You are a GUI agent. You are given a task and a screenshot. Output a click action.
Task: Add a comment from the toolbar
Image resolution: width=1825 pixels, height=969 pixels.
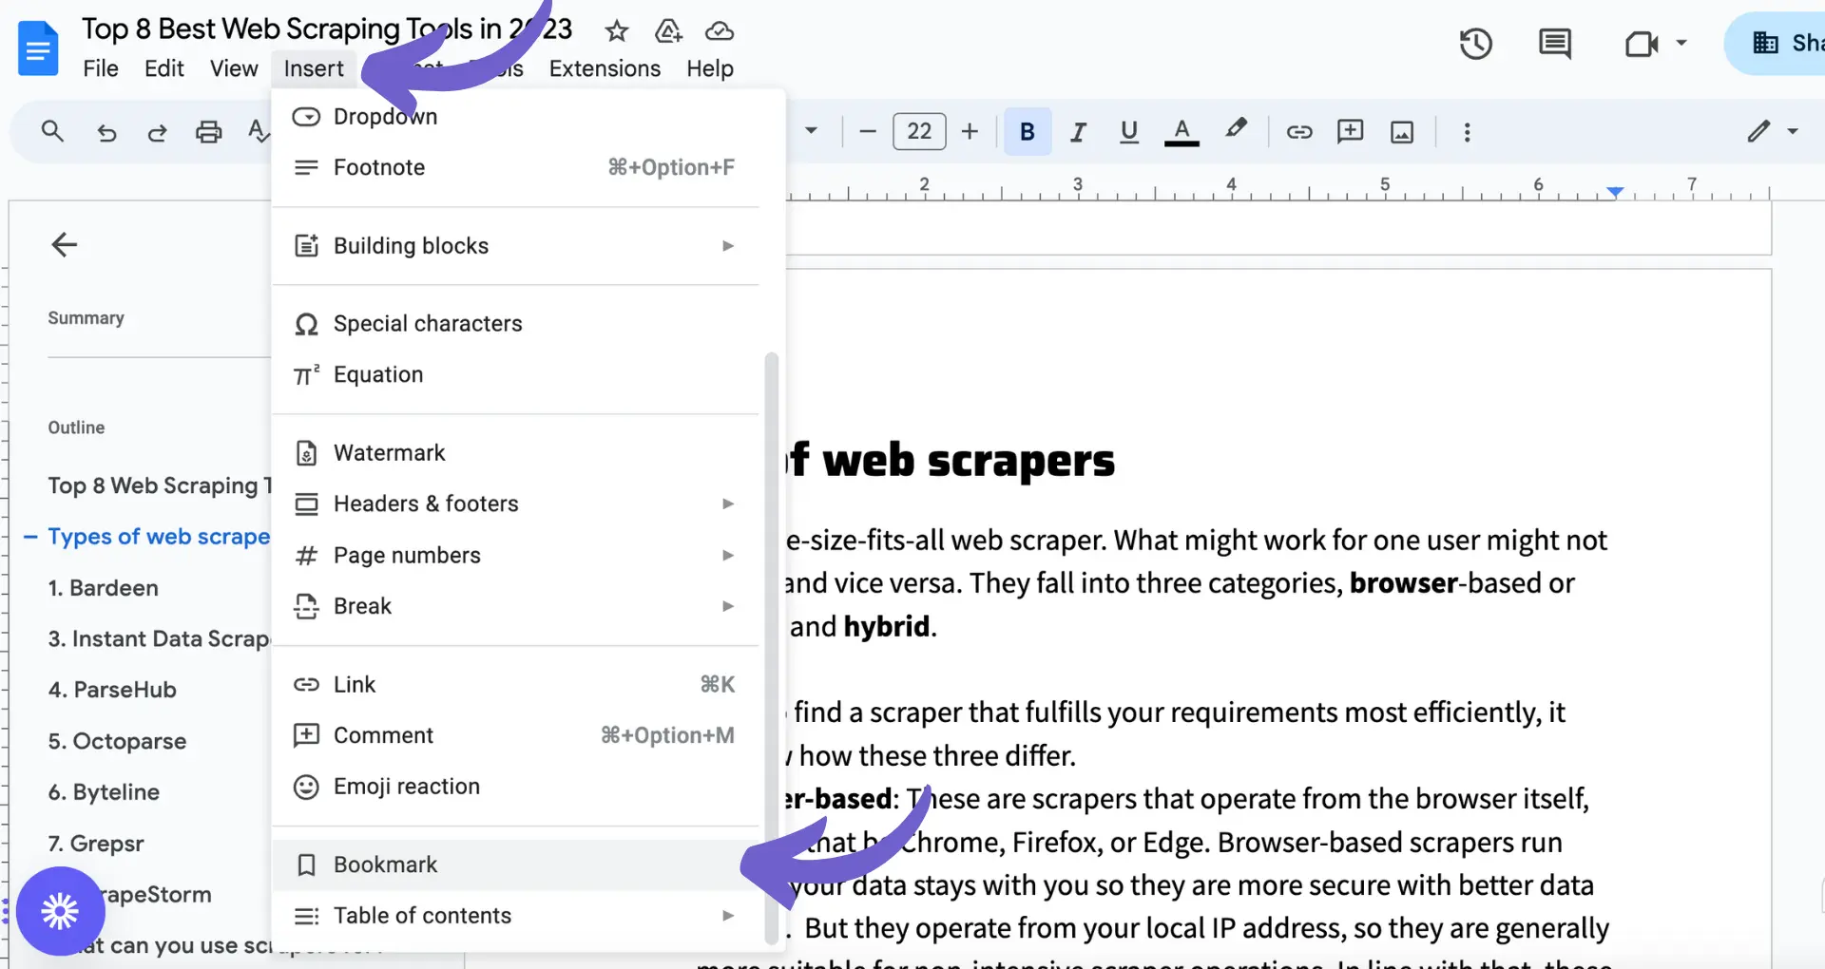pos(1350,131)
